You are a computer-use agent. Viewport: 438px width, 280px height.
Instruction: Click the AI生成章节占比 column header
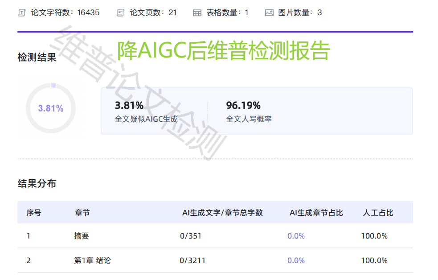(x=316, y=213)
